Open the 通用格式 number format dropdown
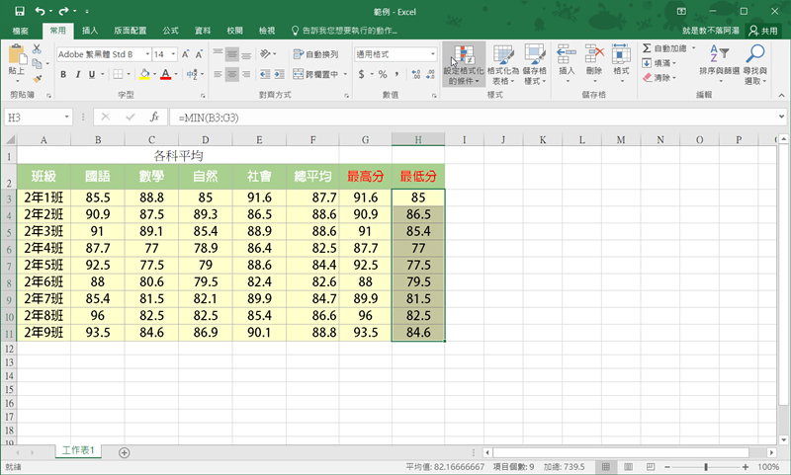The height and width of the screenshot is (475, 791). click(x=432, y=54)
